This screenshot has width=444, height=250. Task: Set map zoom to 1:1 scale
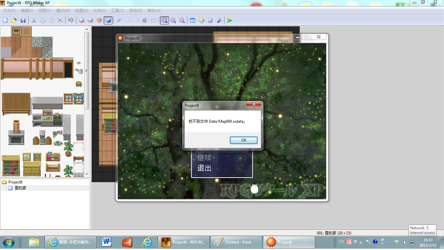click(164, 20)
